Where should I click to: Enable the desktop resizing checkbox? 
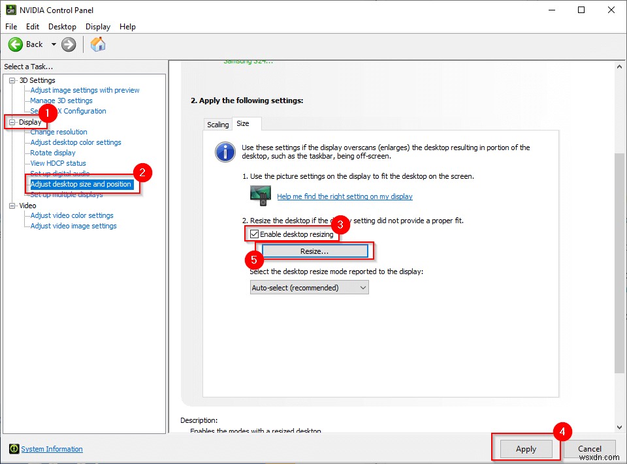pos(254,234)
